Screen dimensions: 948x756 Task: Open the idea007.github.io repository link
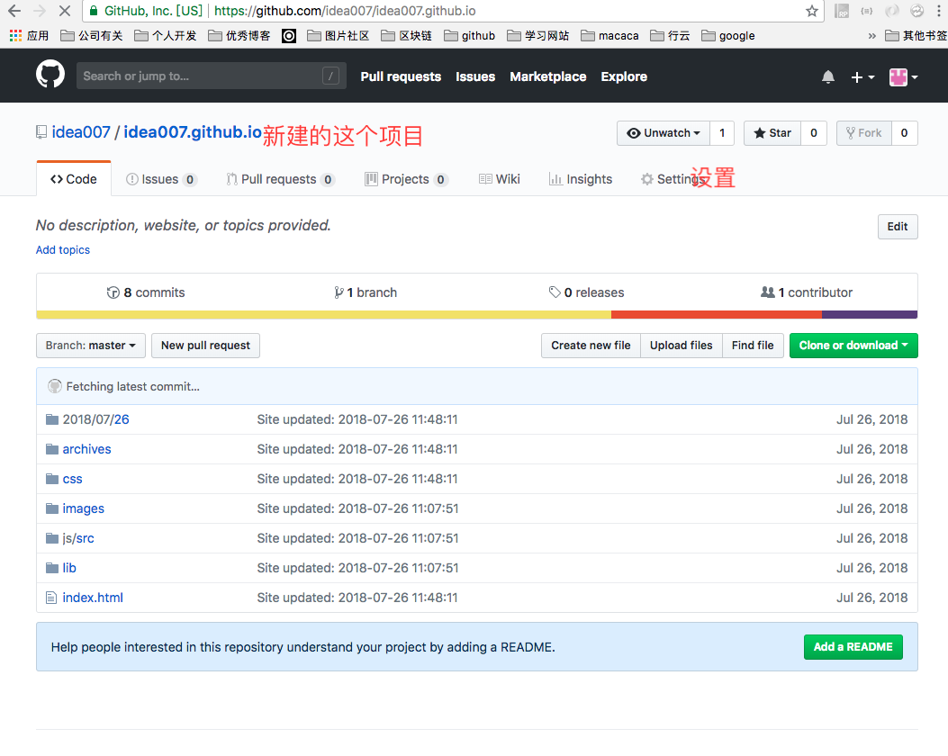193,131
